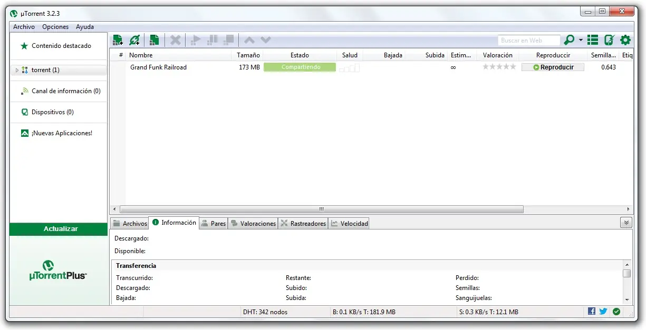Sort by the Bajada column header
646x330 pixels.
(384, 55)
